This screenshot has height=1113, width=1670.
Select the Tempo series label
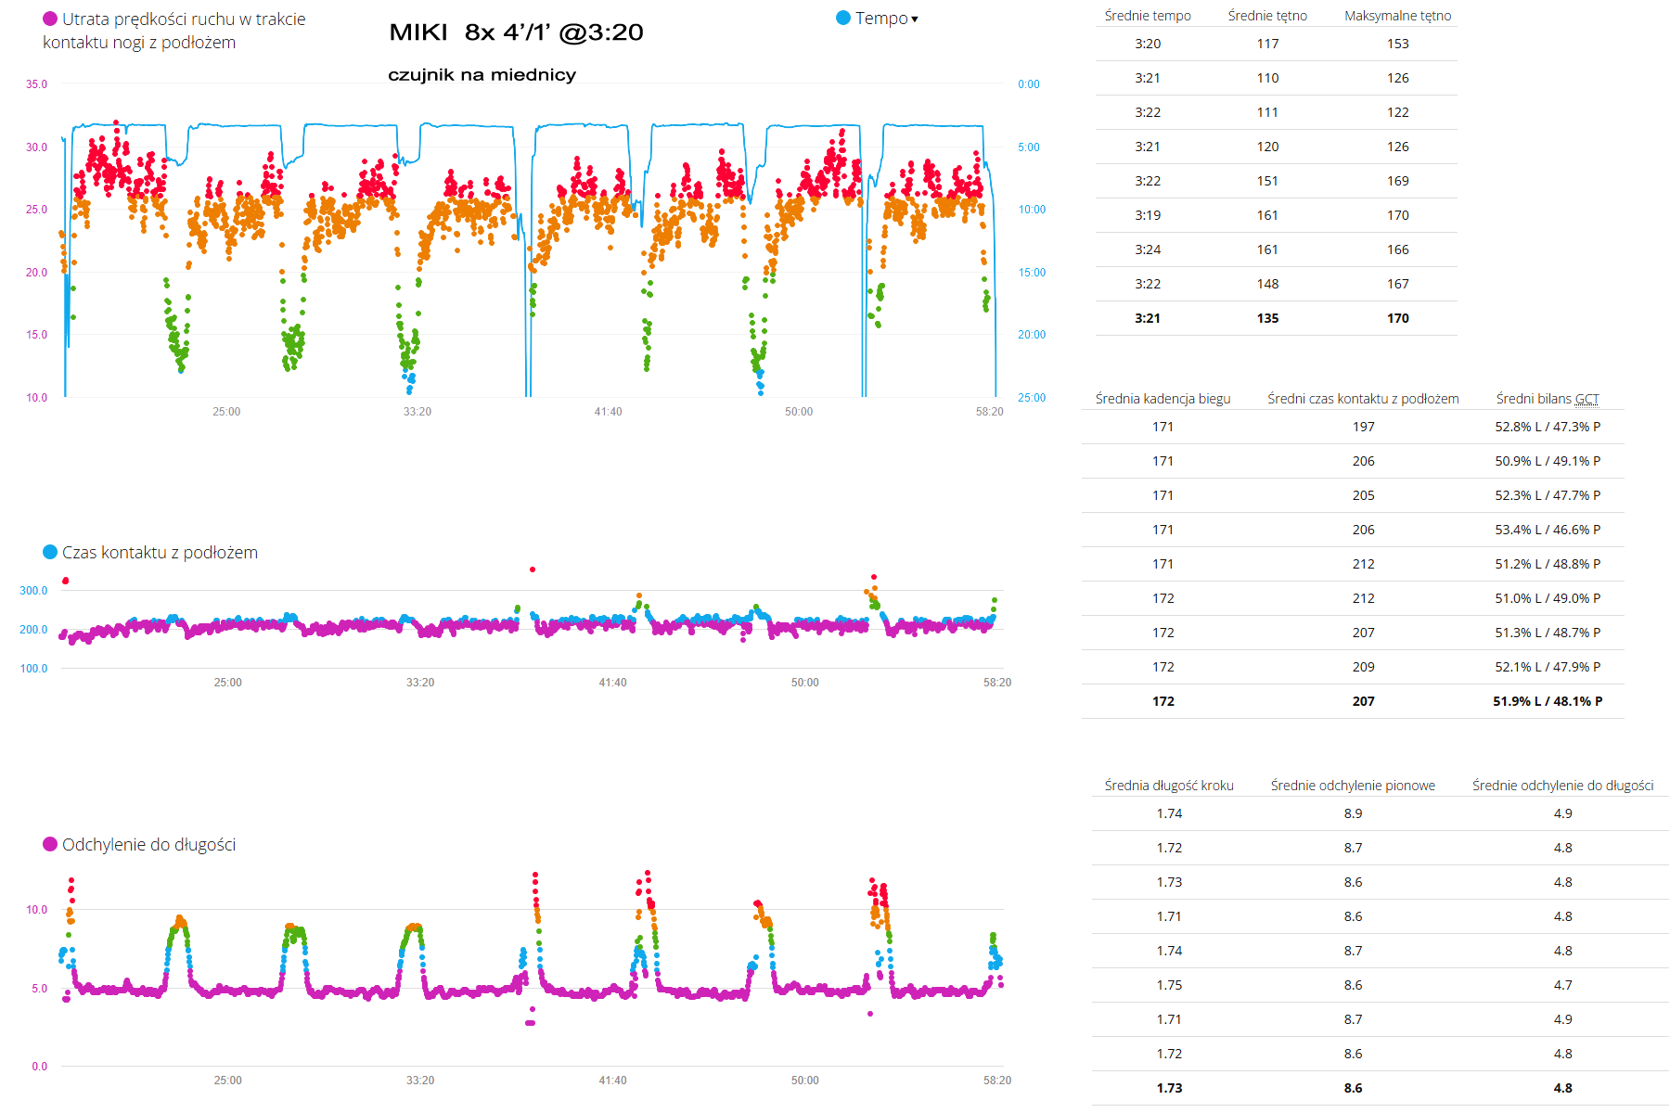(880, 19)
